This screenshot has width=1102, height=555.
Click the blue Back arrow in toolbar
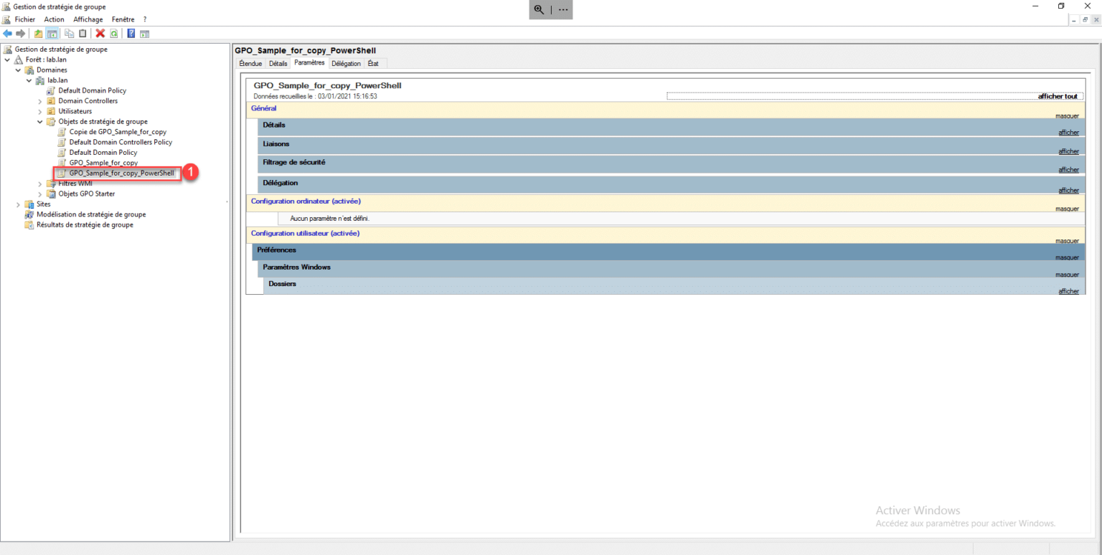click(7, 34)
